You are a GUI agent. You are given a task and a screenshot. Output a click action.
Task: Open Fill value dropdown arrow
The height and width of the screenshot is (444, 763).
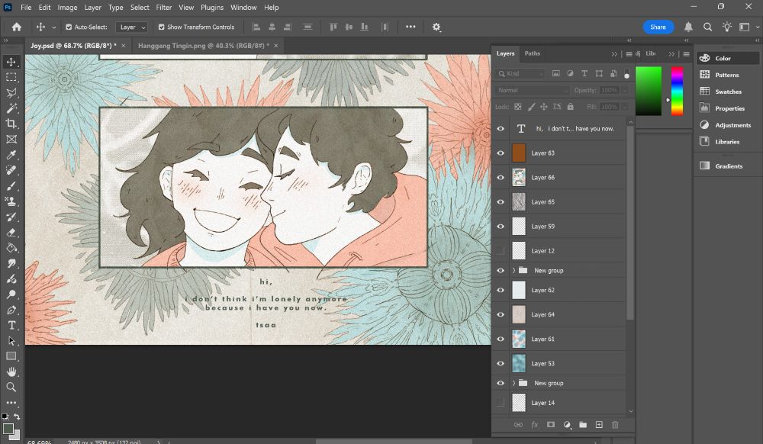pyautogui.click(x=625, y=107)
